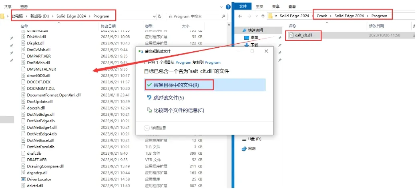Expand 详细信息 in the replace dialog

click(x=155, y=128)
